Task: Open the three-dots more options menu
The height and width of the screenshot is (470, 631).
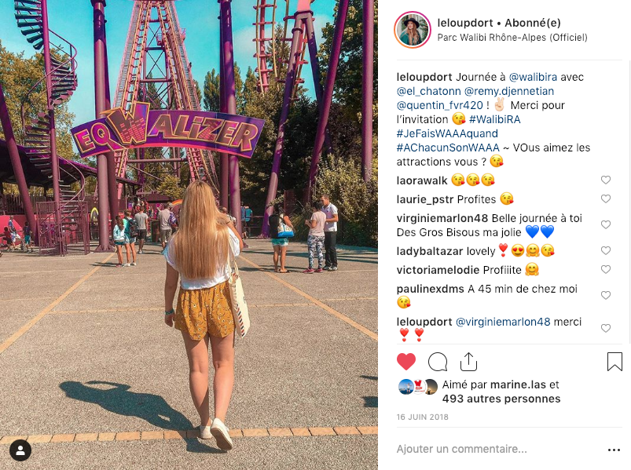Action: pyautogui.click(x=614, y=450)
